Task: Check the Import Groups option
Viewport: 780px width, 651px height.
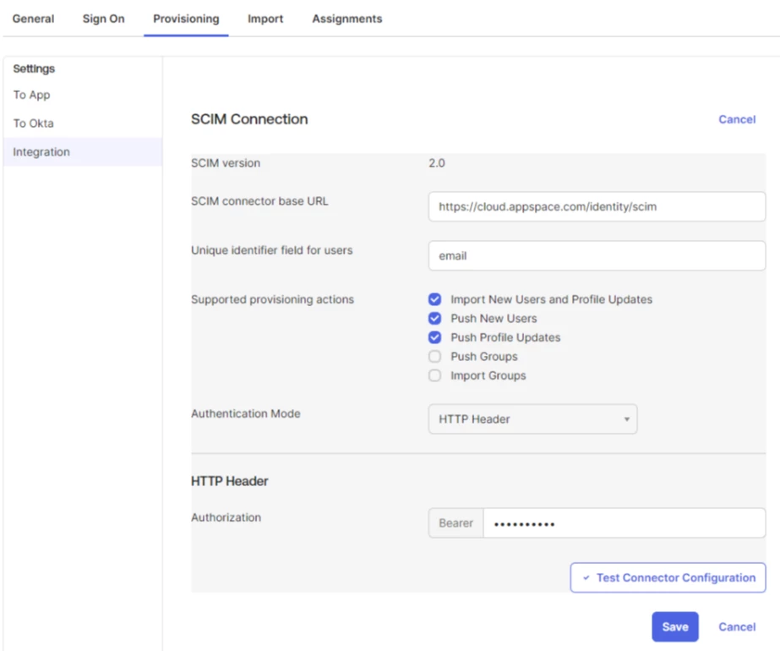Action: (x=435, y=375)
